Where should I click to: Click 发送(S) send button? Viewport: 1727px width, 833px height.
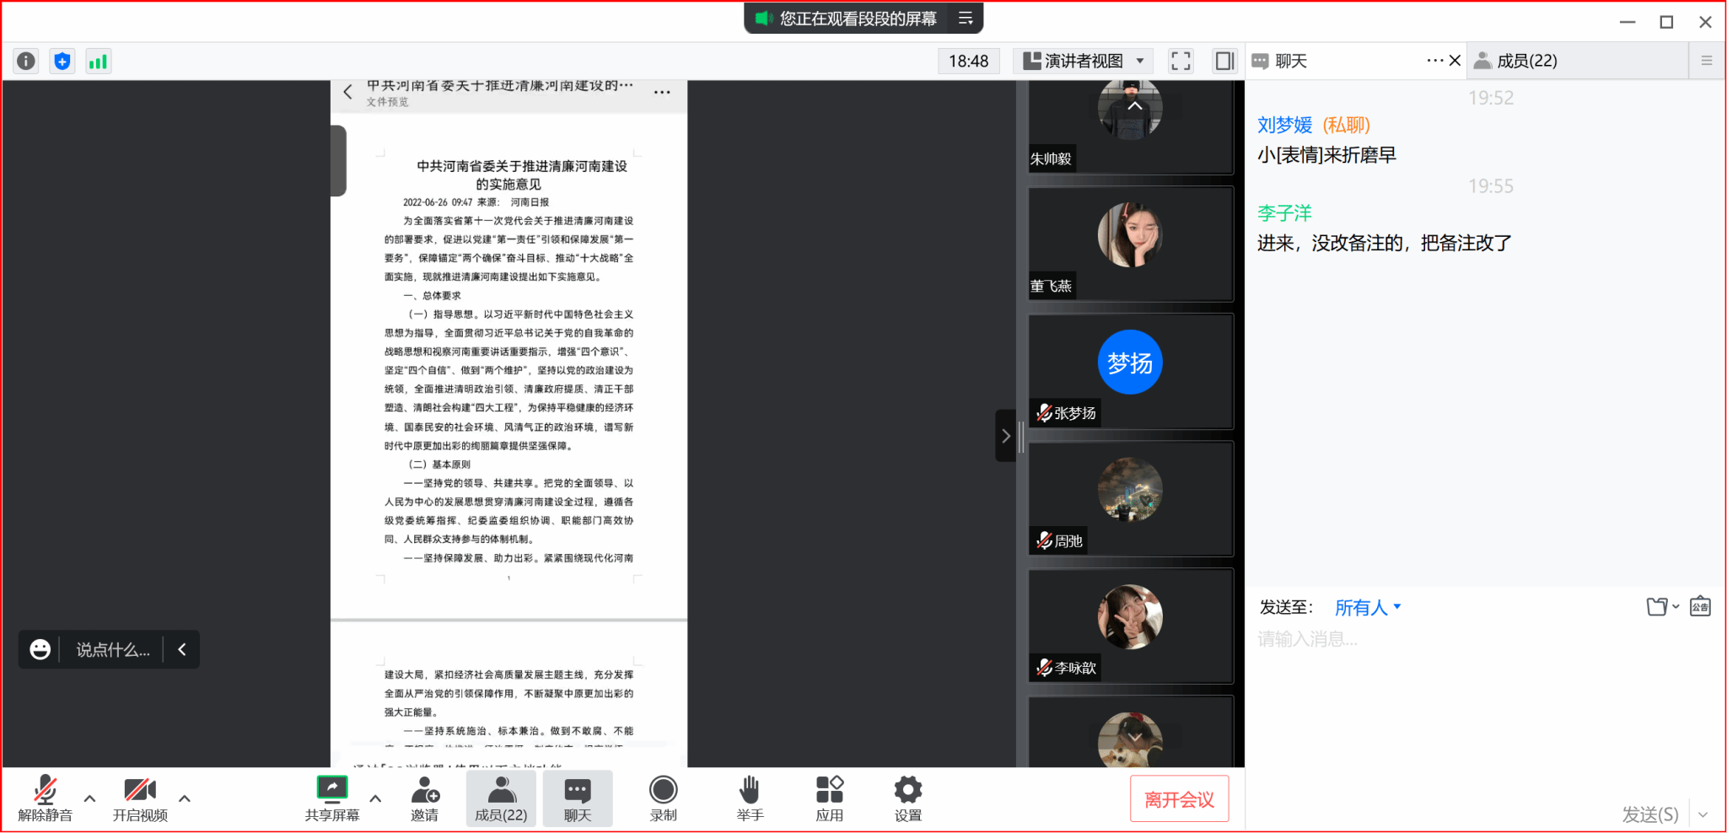pyautogui.click(x=1650, y=814)
